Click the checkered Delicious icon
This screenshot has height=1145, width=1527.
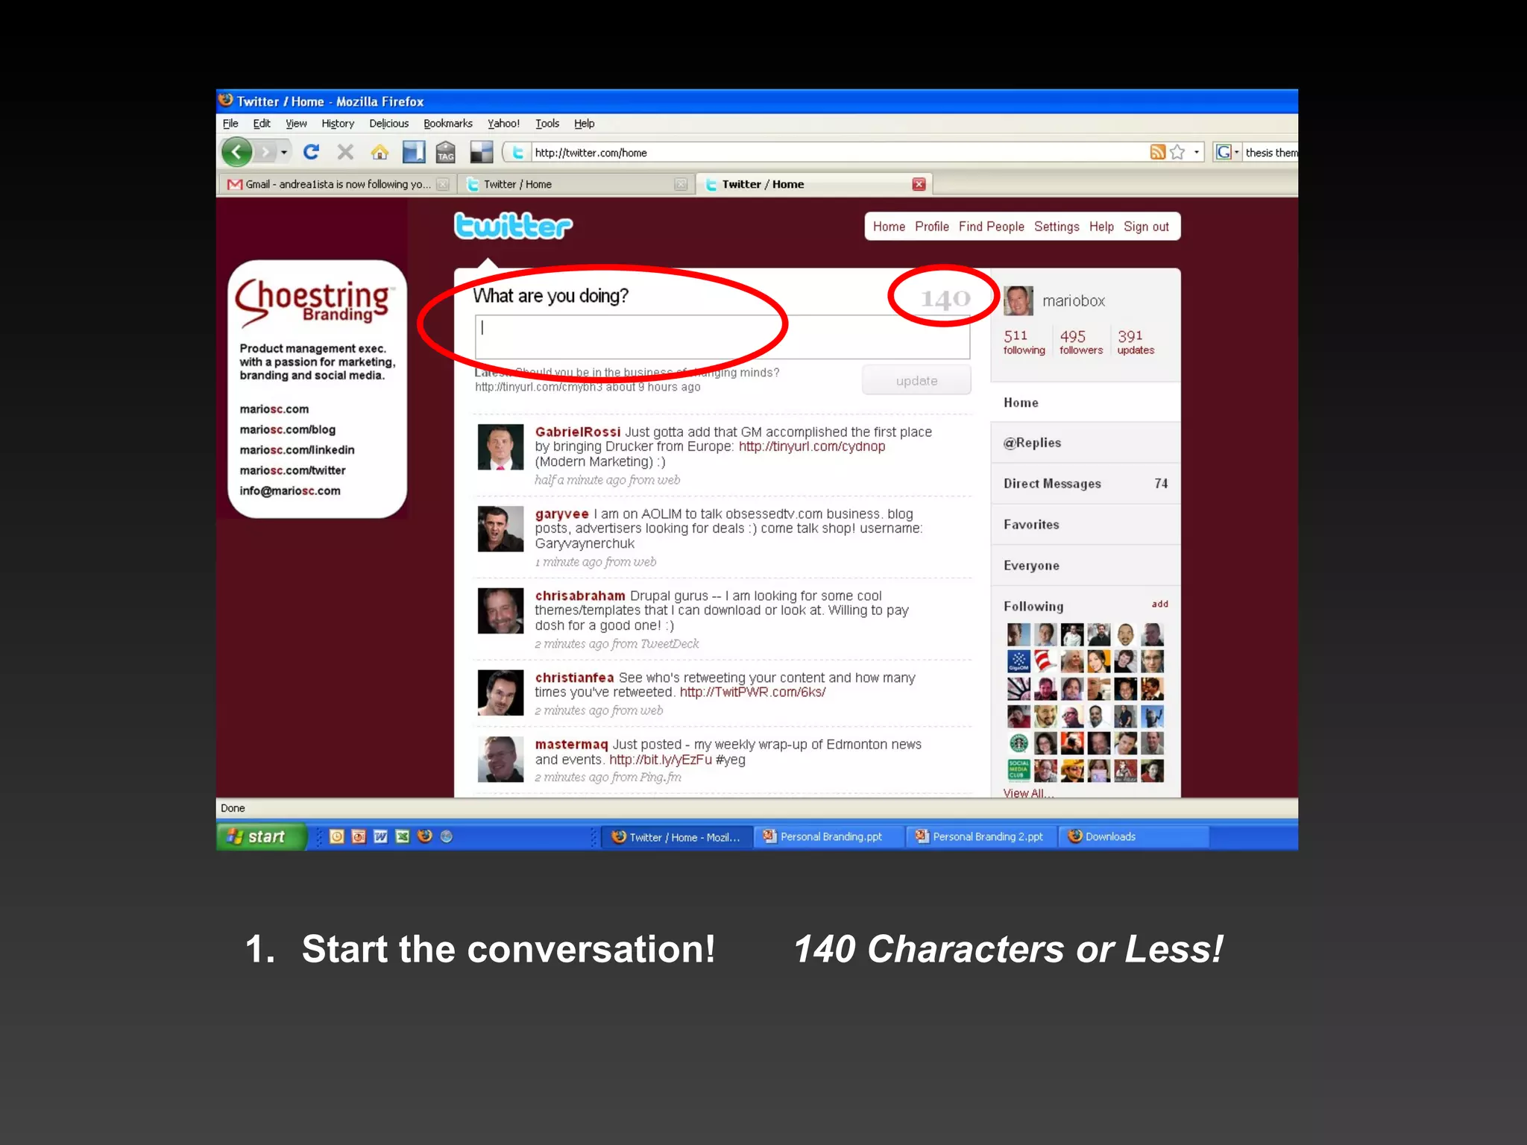pyautogui.click(x=482, y=152)
